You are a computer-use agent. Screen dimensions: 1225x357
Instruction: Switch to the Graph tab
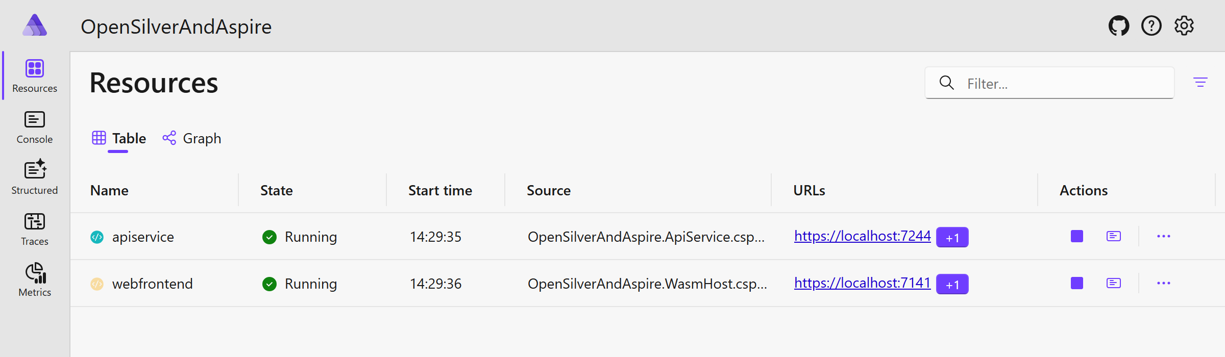click(x=192, y=138)
